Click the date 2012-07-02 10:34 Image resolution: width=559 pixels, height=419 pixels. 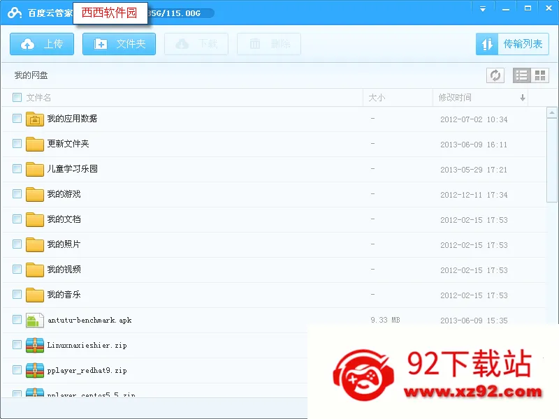[x=474, y=119]
